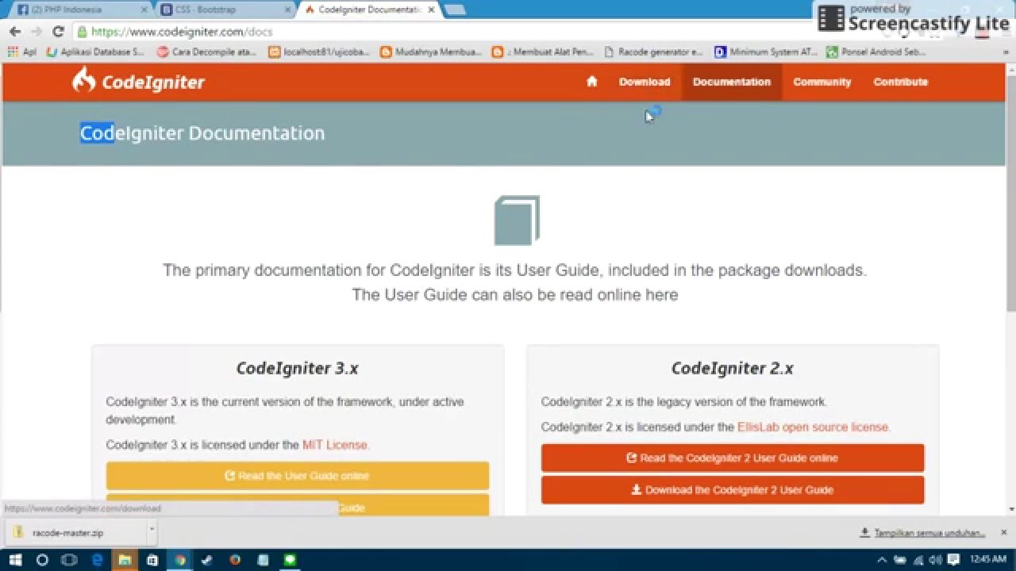This screenshot has width=1016, height=571.
Task: Open a new browser tab
Action: point(454,10)
